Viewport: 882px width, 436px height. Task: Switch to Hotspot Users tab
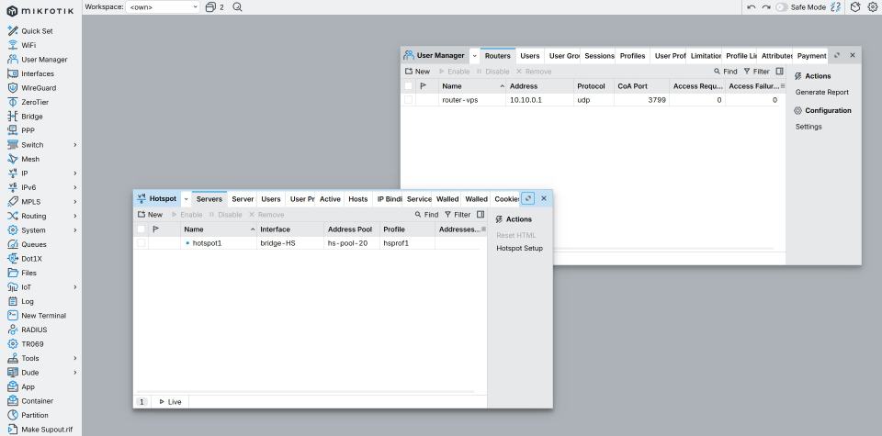coord(270,199)
